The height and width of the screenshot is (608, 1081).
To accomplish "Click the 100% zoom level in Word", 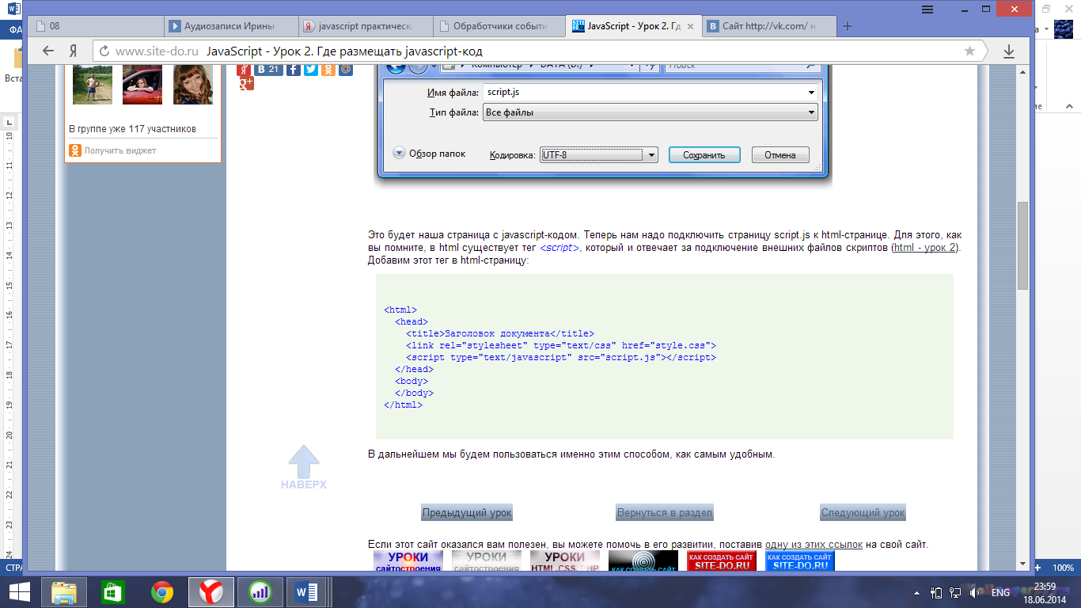I will [1063, 568].
